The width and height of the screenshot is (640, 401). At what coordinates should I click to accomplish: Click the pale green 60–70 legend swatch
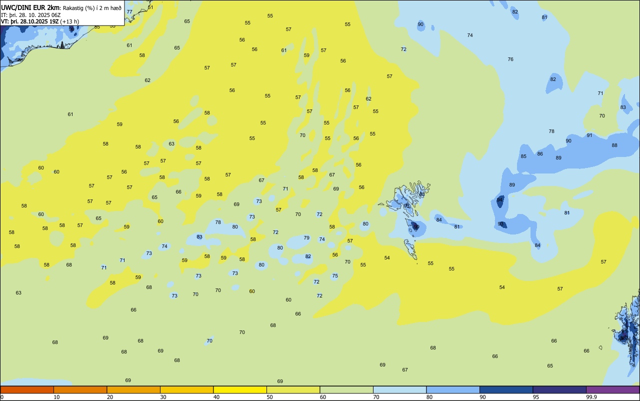(346, 389)
